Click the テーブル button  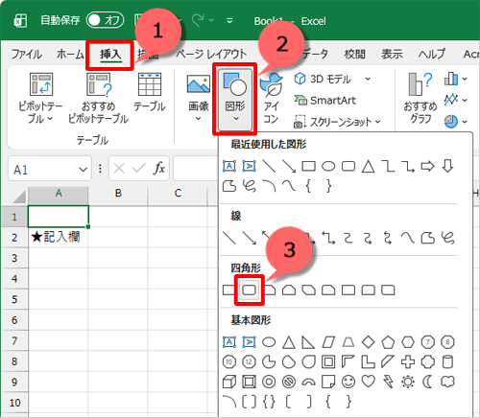[x=150, y=93]
